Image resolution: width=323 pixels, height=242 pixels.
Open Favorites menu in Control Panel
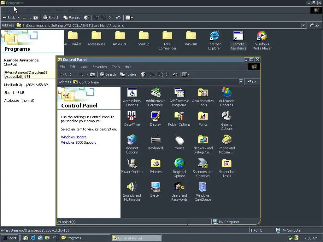99,67
